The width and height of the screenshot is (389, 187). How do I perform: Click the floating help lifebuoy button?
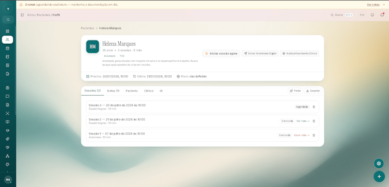click(379, 164)
